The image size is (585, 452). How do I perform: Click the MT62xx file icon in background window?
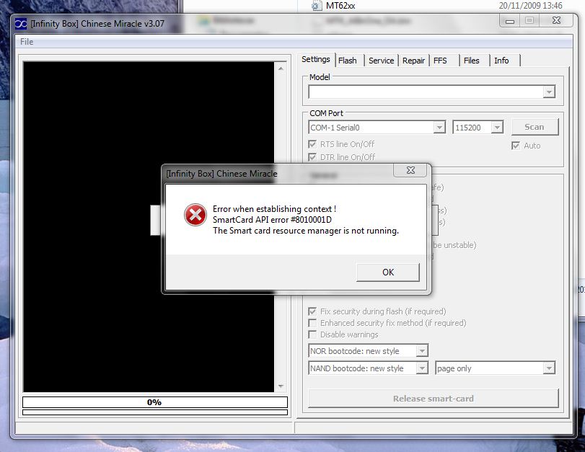click(317, 6)
